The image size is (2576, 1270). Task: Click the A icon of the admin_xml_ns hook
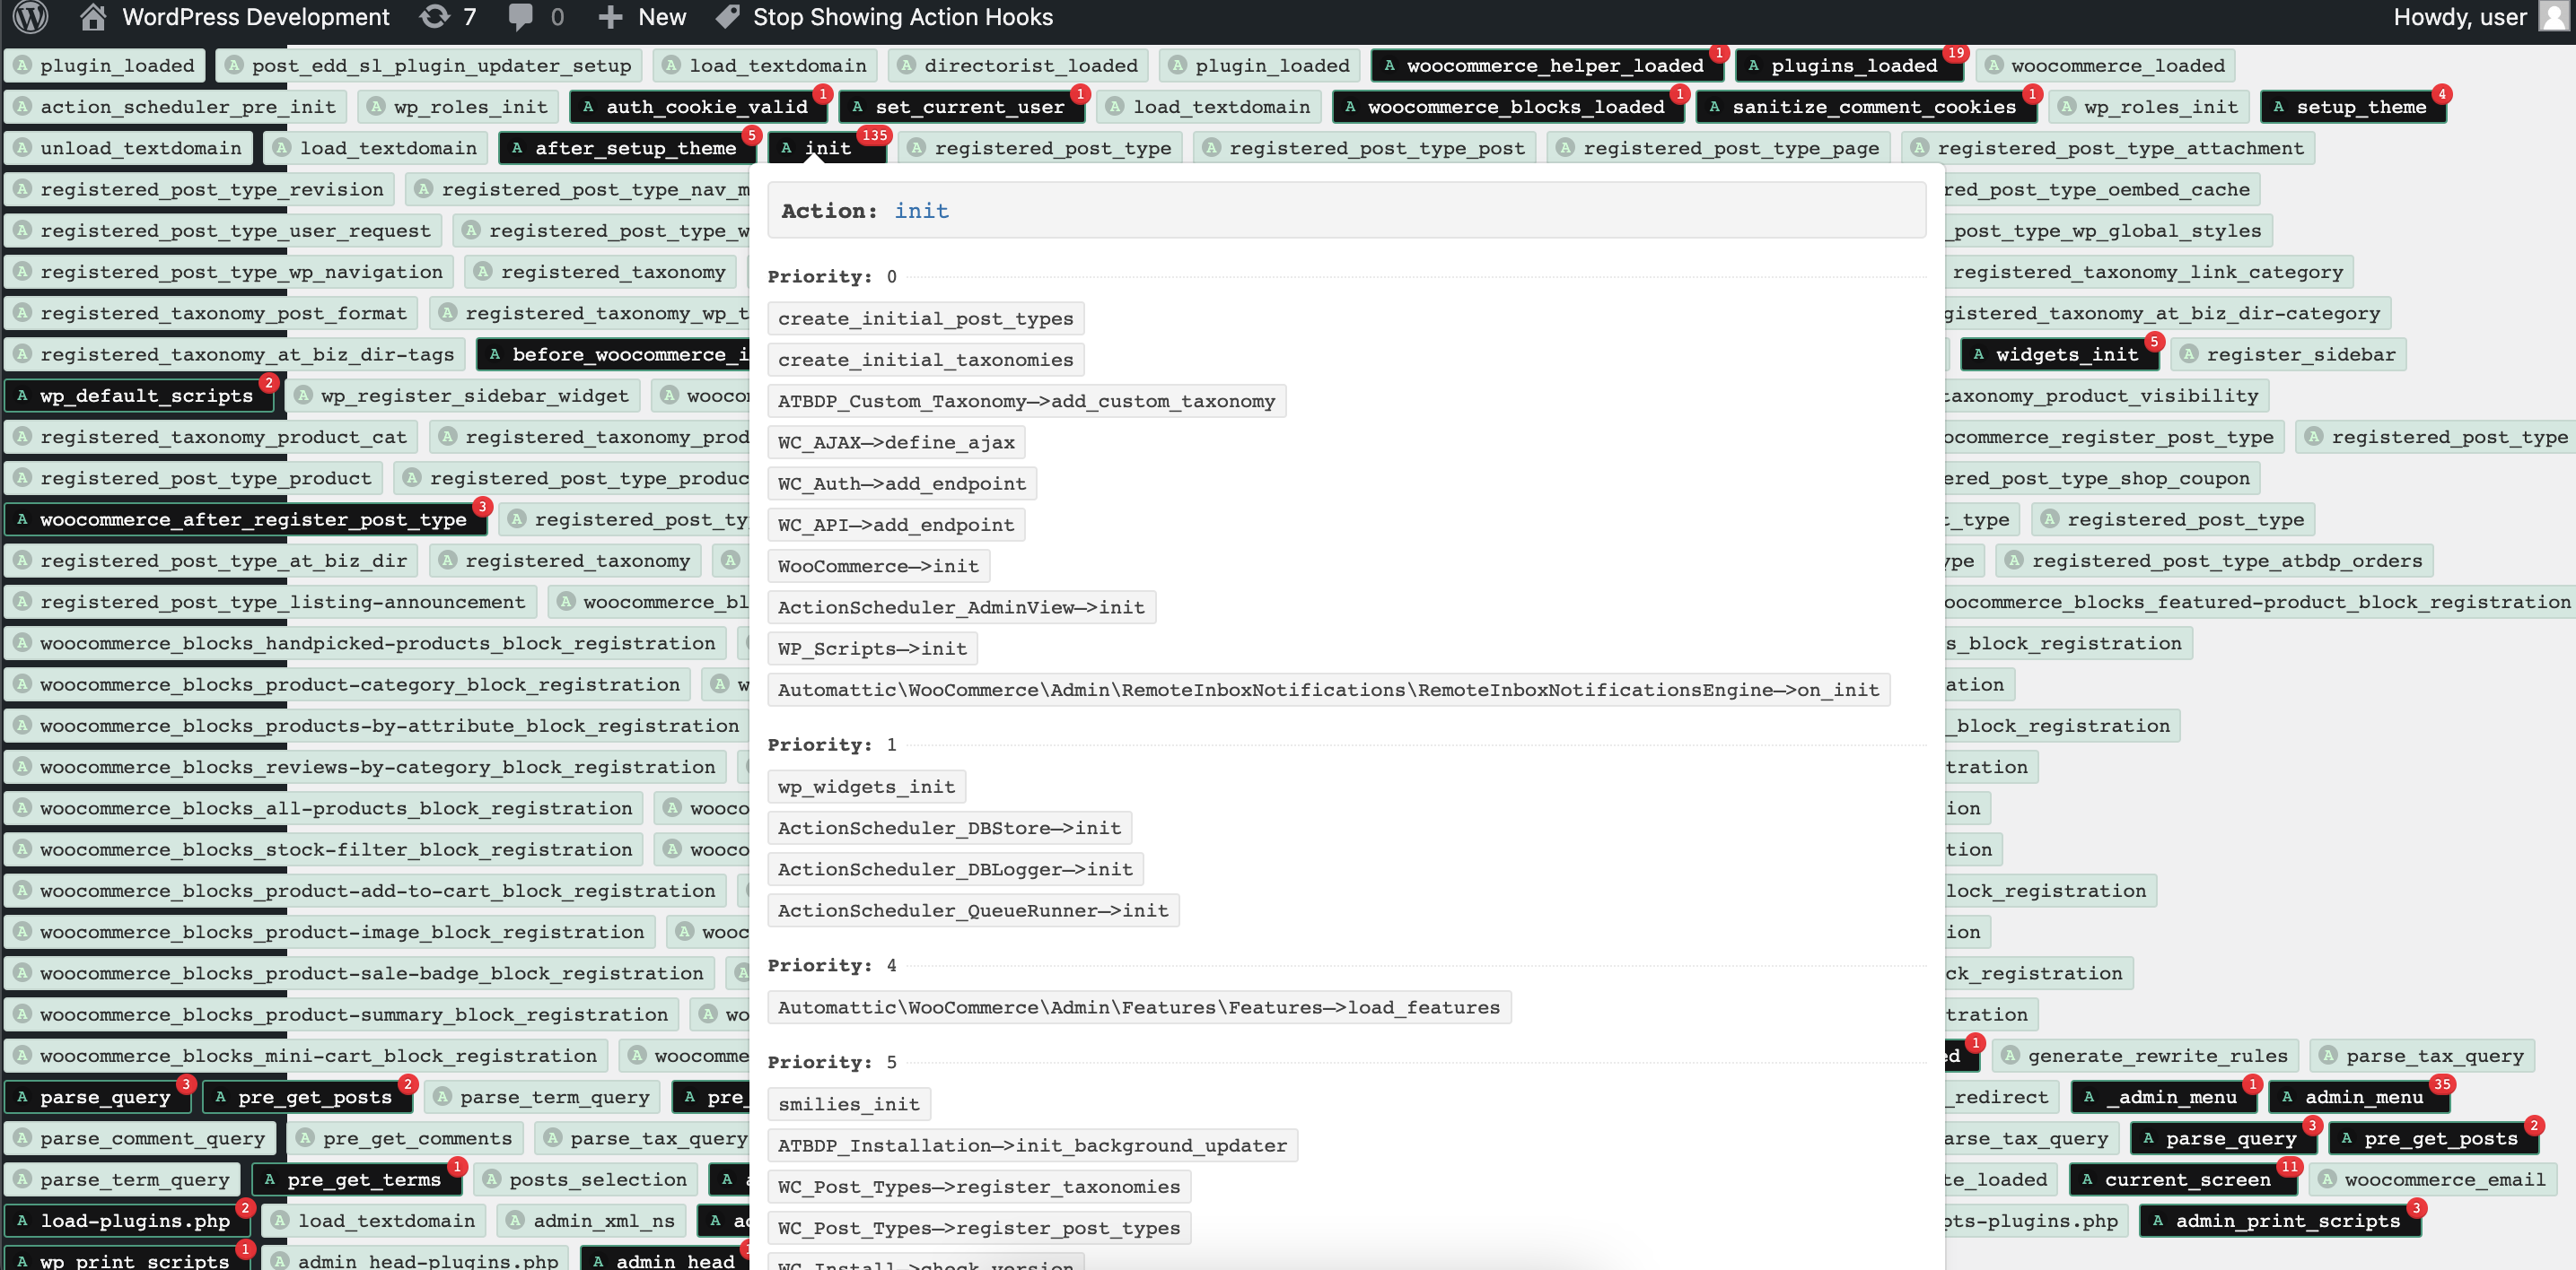coord(515,1220)
